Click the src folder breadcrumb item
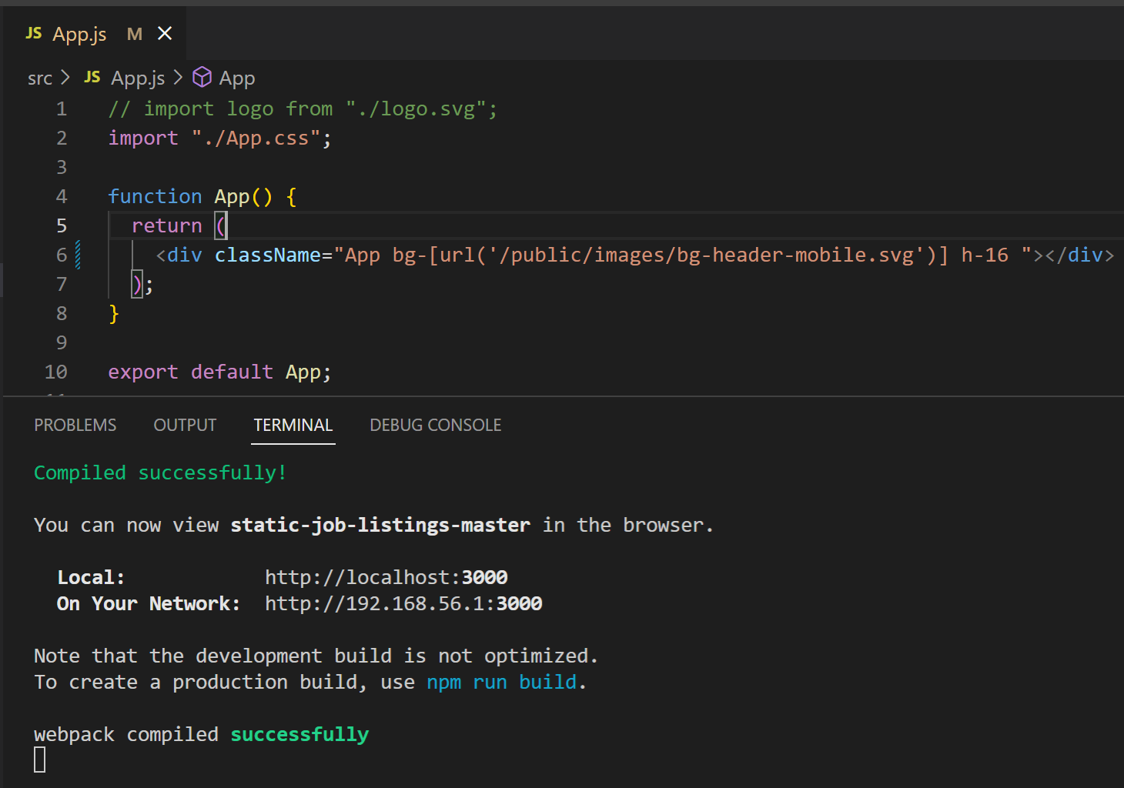Viewport: 1124px width, 788px height. tap(39, 77)
